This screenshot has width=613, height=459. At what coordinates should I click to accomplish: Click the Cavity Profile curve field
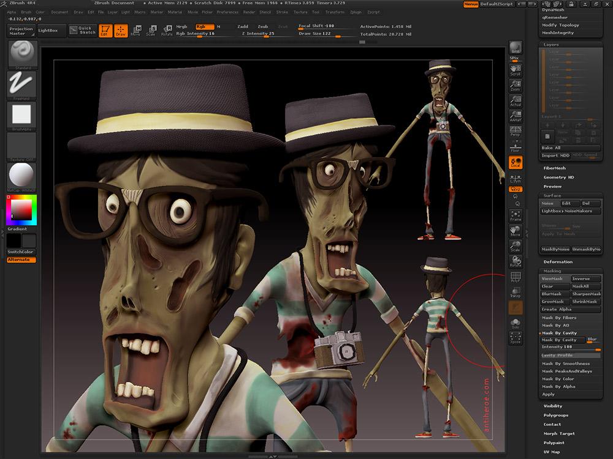571,356
